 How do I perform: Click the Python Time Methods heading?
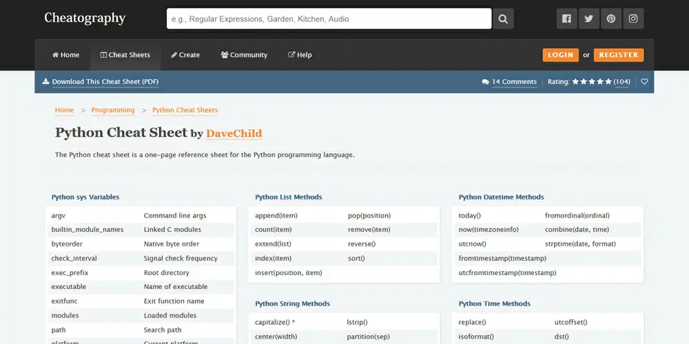coord(495,303)
